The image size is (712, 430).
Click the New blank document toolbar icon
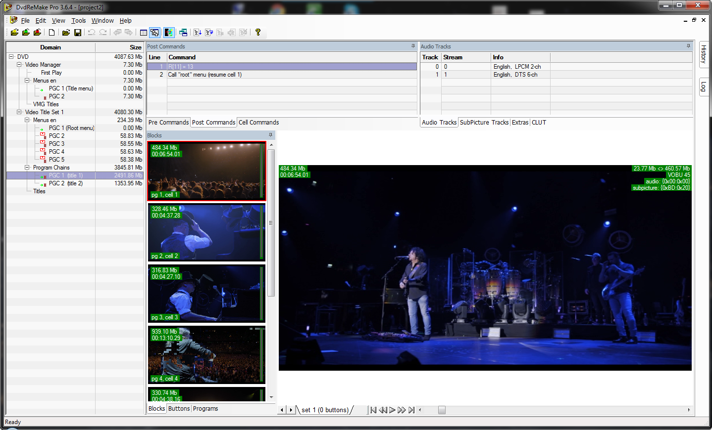tap(51, 33)
